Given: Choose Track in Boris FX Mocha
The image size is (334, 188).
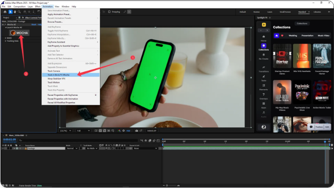Looking at the screenshot, I should tap(59, 75).
